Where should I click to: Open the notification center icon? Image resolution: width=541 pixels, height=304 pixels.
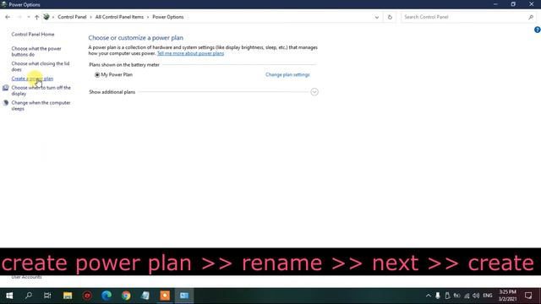click(528, 296)
